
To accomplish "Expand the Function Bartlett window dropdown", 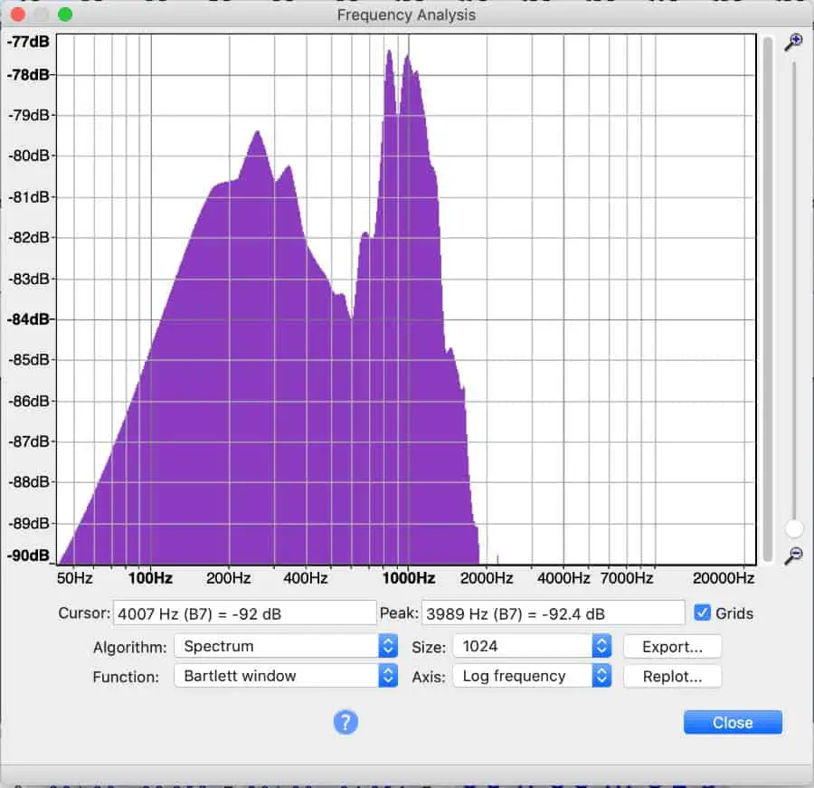I will coord(286,676).
